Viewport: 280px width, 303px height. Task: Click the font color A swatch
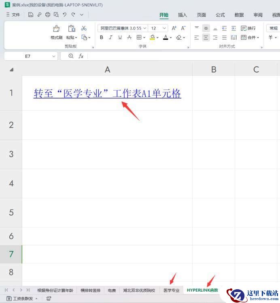[x=165, y=37]
